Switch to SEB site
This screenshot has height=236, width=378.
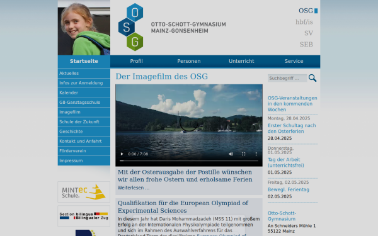point(306,44)
